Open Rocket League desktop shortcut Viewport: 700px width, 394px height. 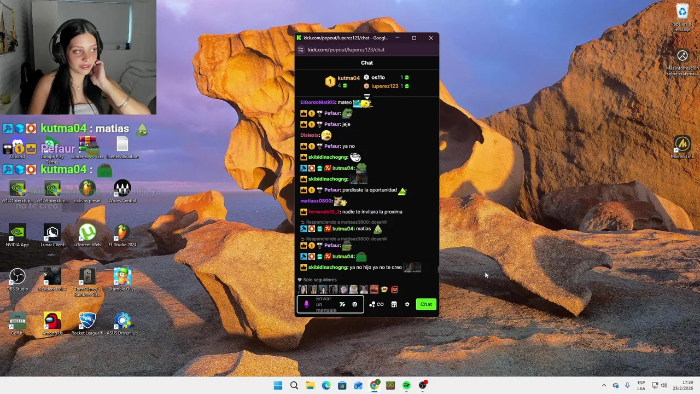(x=87, y=325)
